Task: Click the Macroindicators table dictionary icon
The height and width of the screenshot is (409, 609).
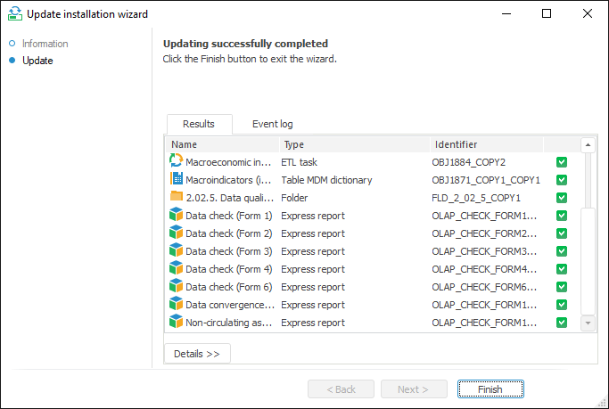Action: point(176,179)
